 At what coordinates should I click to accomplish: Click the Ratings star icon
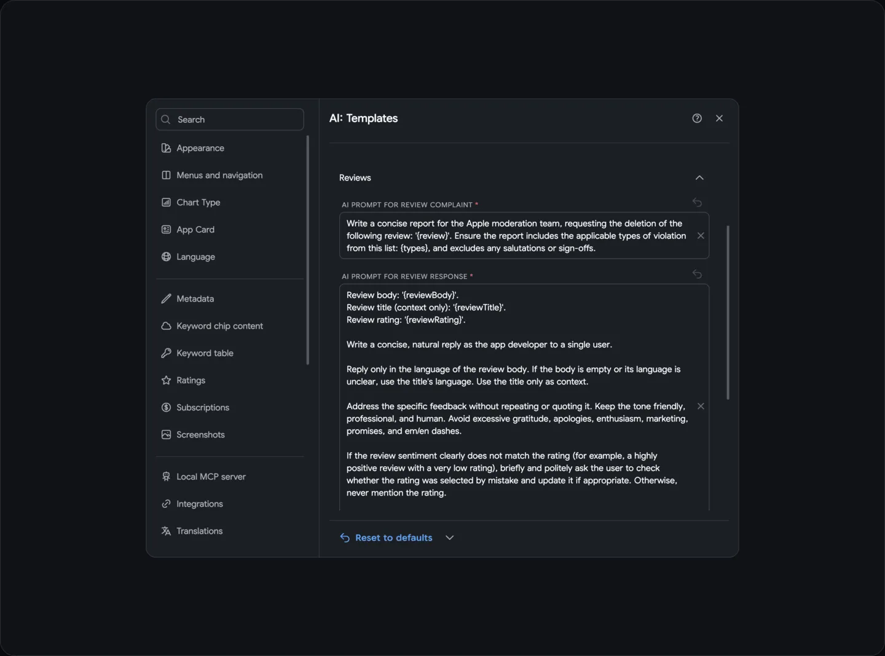coord(166,380)
